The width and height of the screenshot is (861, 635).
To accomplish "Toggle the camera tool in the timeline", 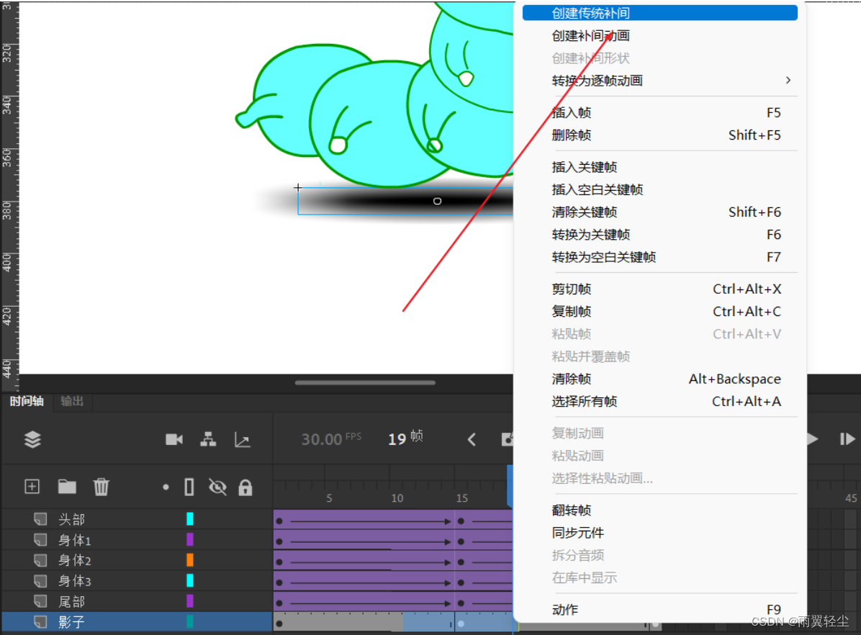I will [173, 439].
